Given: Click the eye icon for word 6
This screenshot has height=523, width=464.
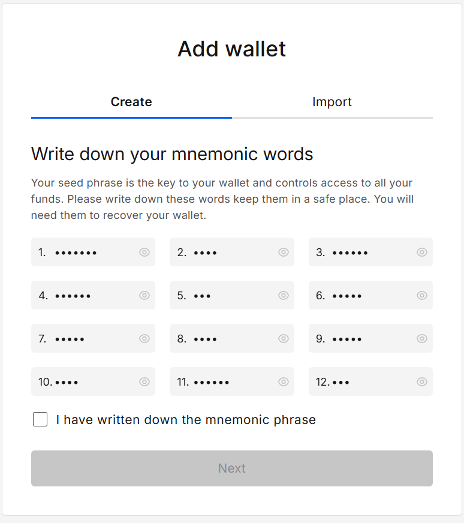Looking at the screenshot, I should click(x=421, y=295).
